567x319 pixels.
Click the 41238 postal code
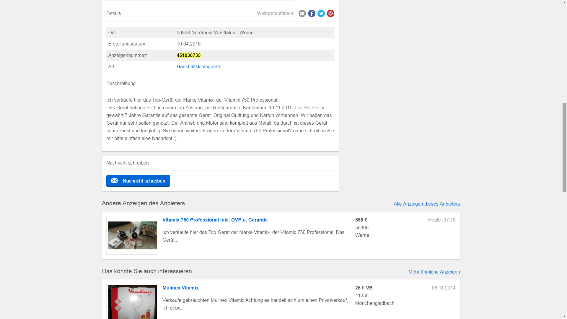(362, 296)
